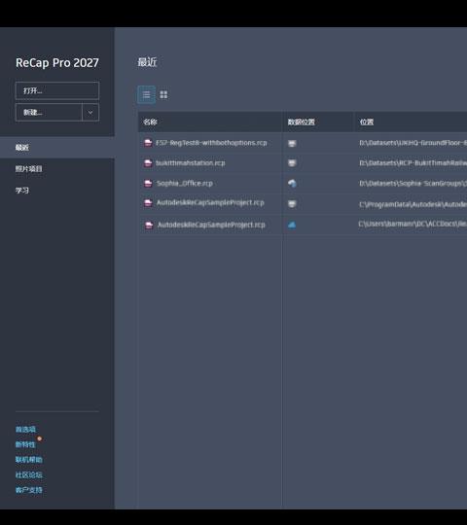The image size is (467, 525).
Task: Click path starting C:\Users
Action: (x=413, y=224)
